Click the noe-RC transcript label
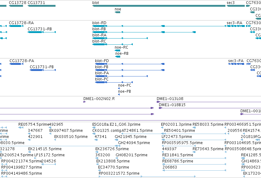261x178 pixels. 121,47
